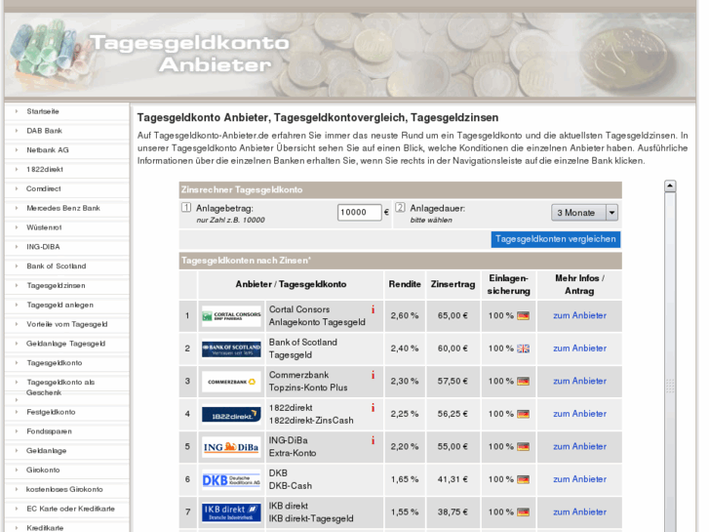Screen dimensions: 709x532
Task: Click red info icon for 1822direkt
Action: pyautogui.click(x=374, y=407)
